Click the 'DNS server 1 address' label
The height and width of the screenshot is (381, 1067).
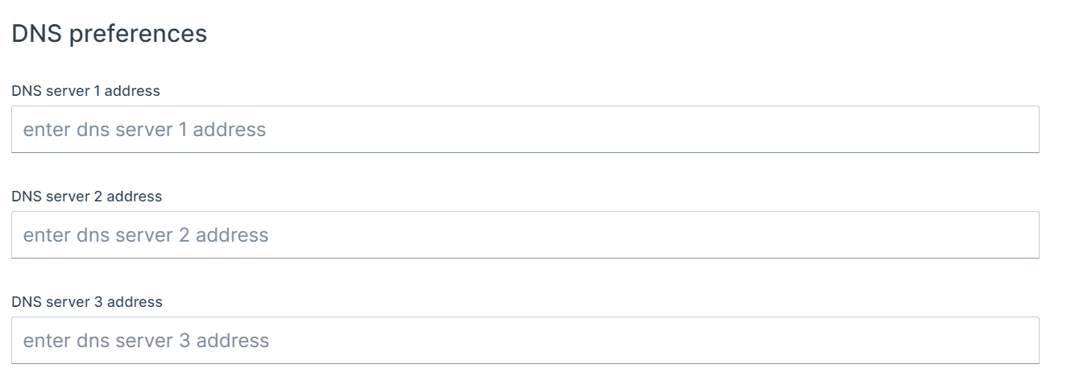tap(85, 91)
